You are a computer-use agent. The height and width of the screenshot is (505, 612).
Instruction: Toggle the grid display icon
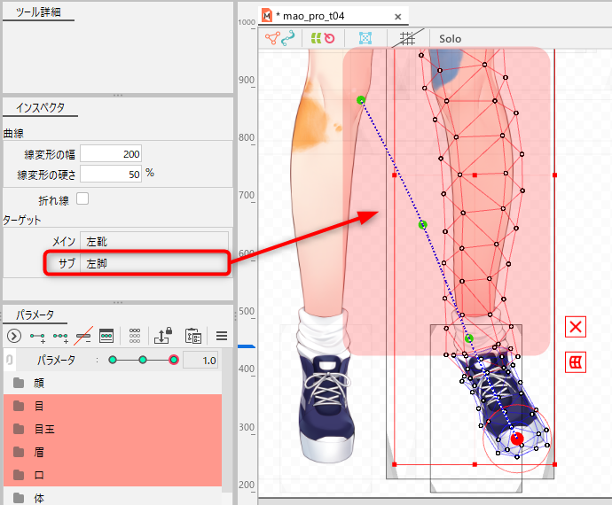point(407,39)
